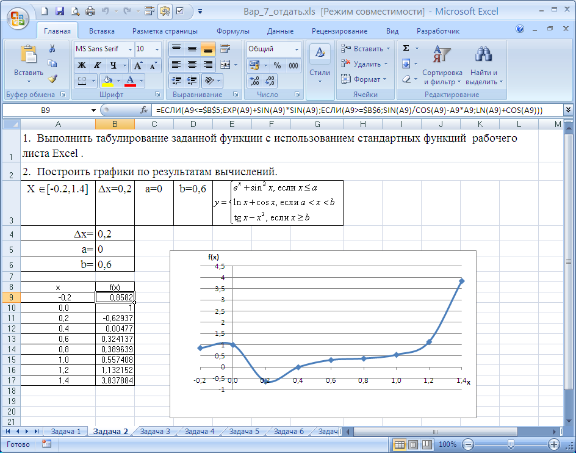Click the Cut scissors icon
Screen dimensions: 576x453
point(52,49)
